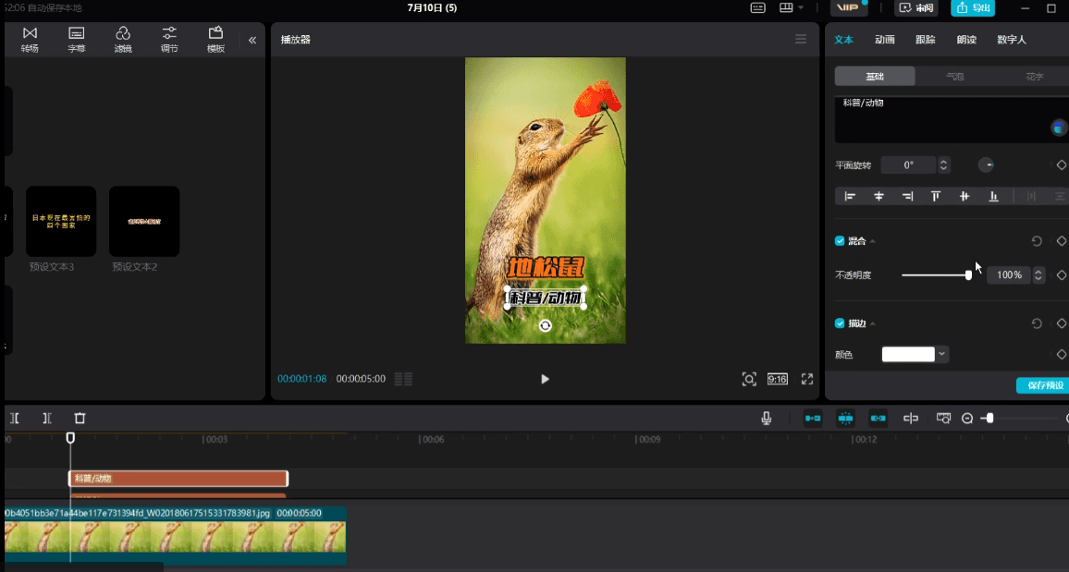Screen dimensions: 1069x572
Task: Open the stroke color dropdown arrow
Action: 941,354
